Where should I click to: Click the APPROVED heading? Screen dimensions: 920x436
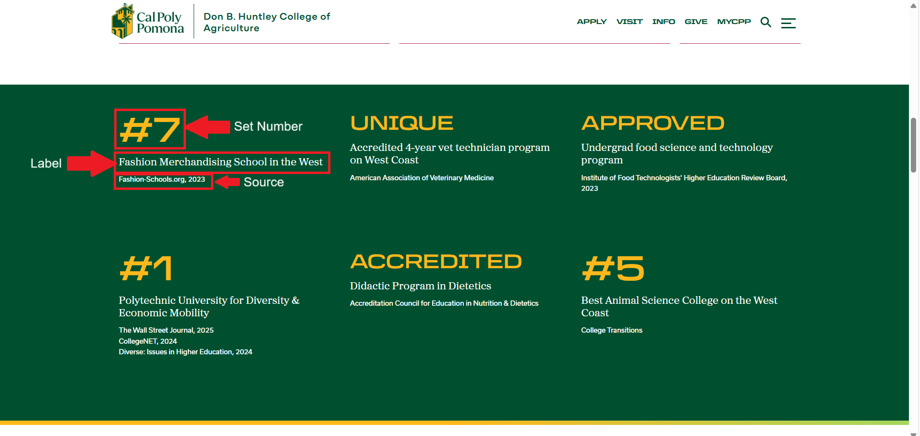653,123
